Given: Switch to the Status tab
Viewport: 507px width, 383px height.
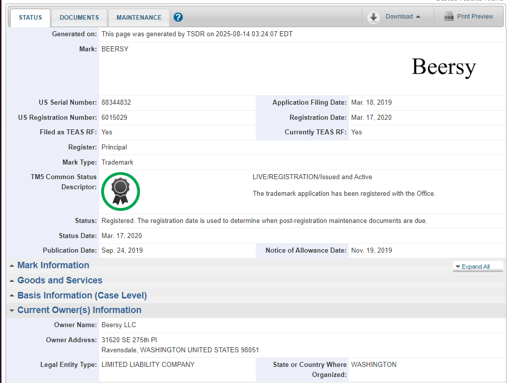Looking at the screenshot, I should pyautogui.click(x=30, y=18).
